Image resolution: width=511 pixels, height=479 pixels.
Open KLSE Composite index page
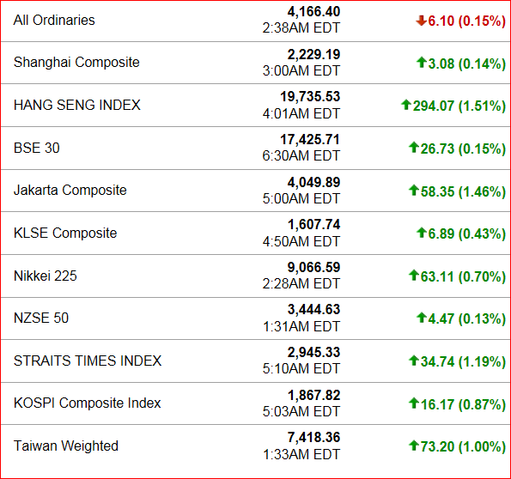(x=65, y=233)
